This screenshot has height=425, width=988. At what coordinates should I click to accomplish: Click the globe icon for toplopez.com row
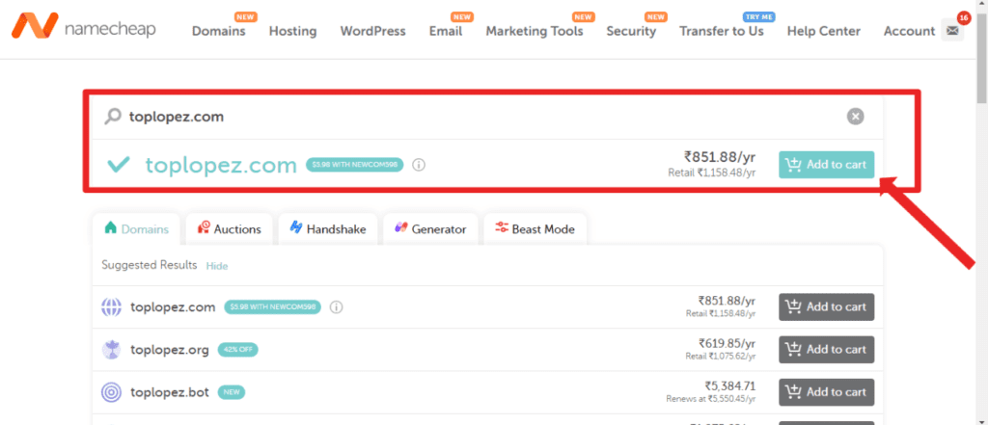click(x=112, y=307)
